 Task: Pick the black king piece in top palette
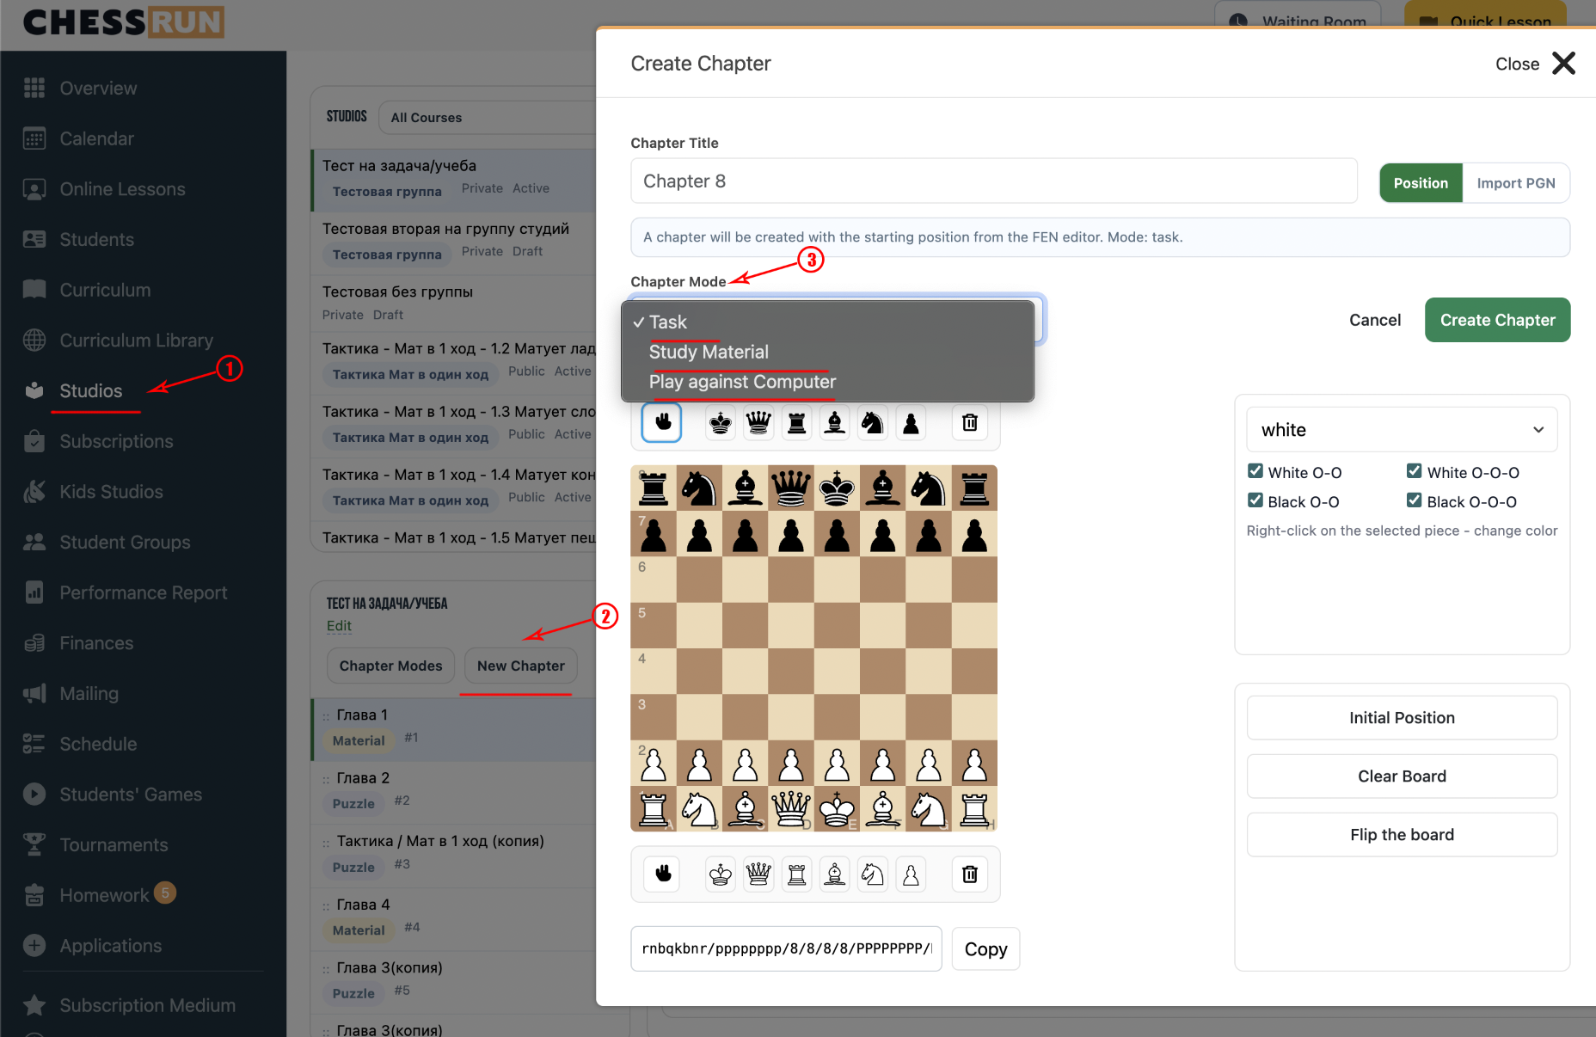(x=721, y=422)
